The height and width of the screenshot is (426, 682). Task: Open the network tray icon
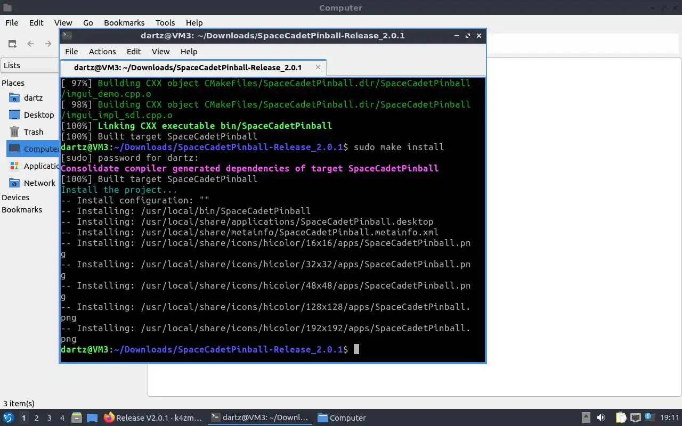point(635,418)
